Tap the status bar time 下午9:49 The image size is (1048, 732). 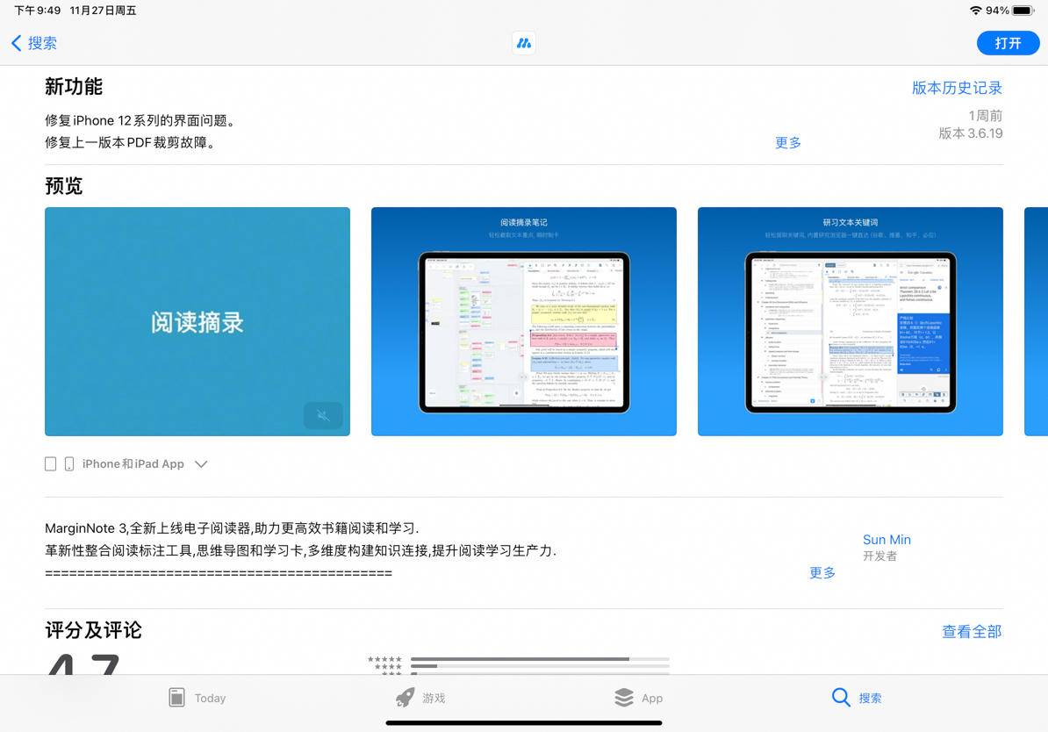click(x=38, y=11)
